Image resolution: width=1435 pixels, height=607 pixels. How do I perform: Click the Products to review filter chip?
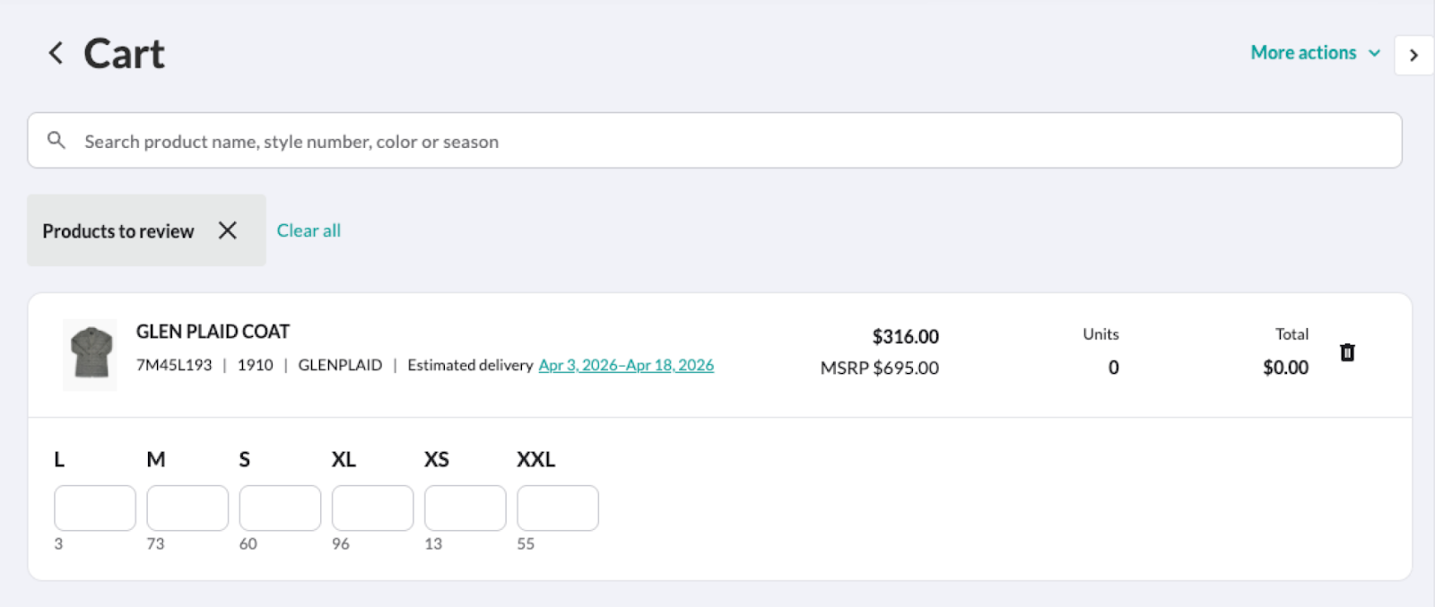(x=117, y=230)
